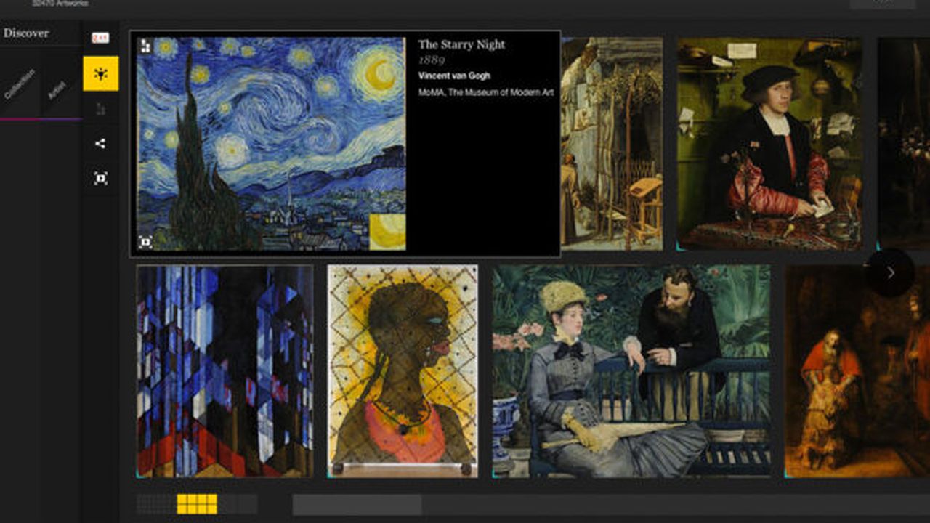The width and height of the screenshot is (930, 523).
Task: Click the horizontal scrollbar thumb at the bottom
Action: [357, 505]
